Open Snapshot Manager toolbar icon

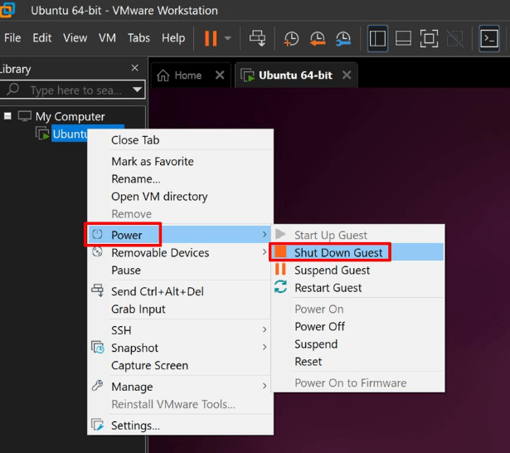click(x=343, y=39)
